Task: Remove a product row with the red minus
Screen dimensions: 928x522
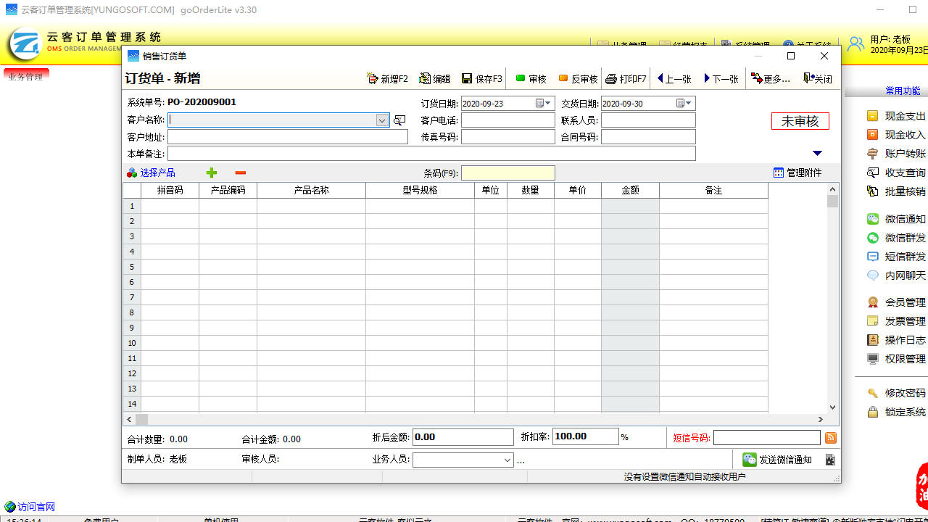Action: (240, 173)
